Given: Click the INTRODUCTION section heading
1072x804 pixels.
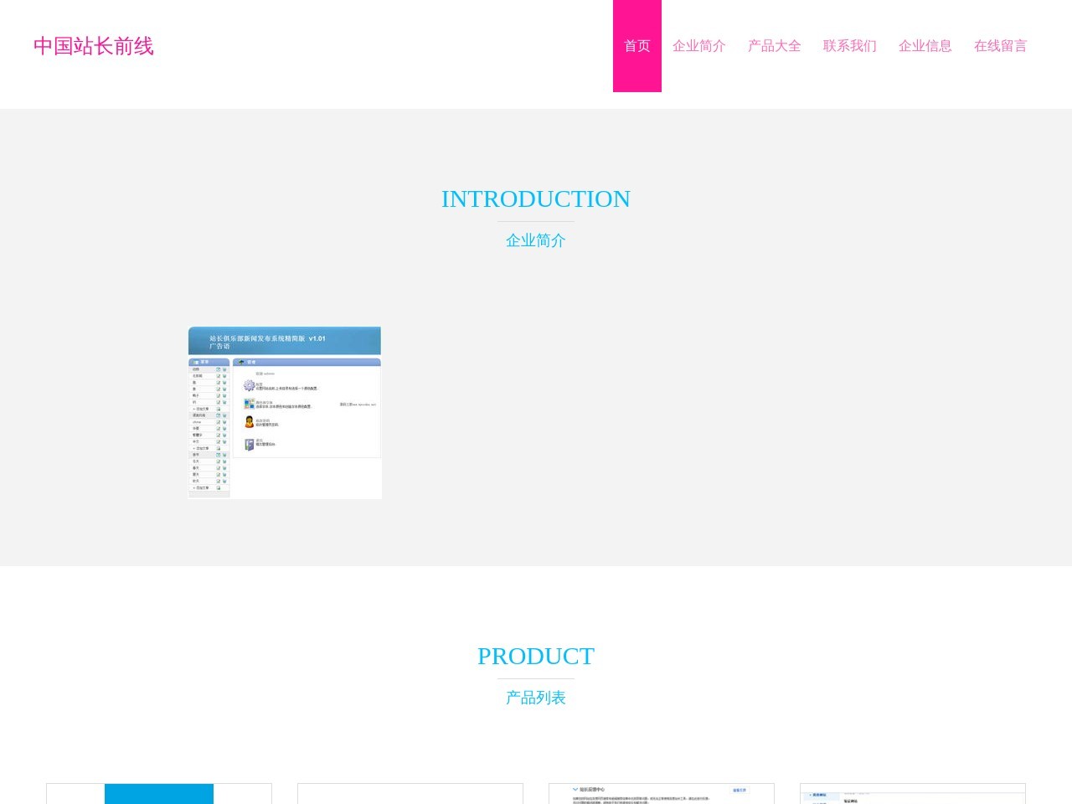Looking at the screenshot, I should coord(536,198).
